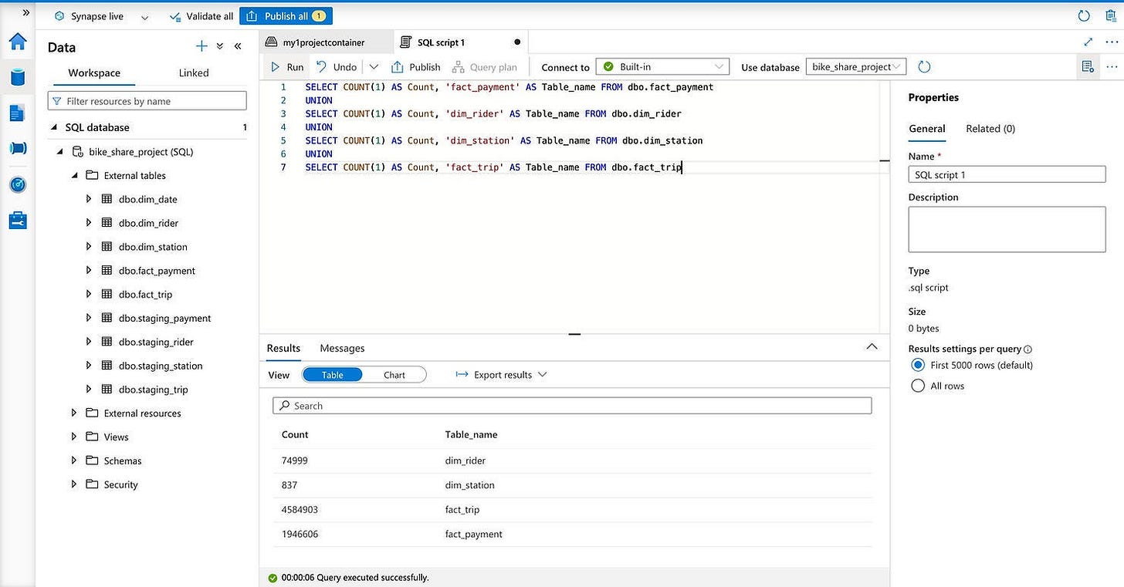Click the External resources folder icon
This screenshot has width=1124, height=587.
coord(92,413)
